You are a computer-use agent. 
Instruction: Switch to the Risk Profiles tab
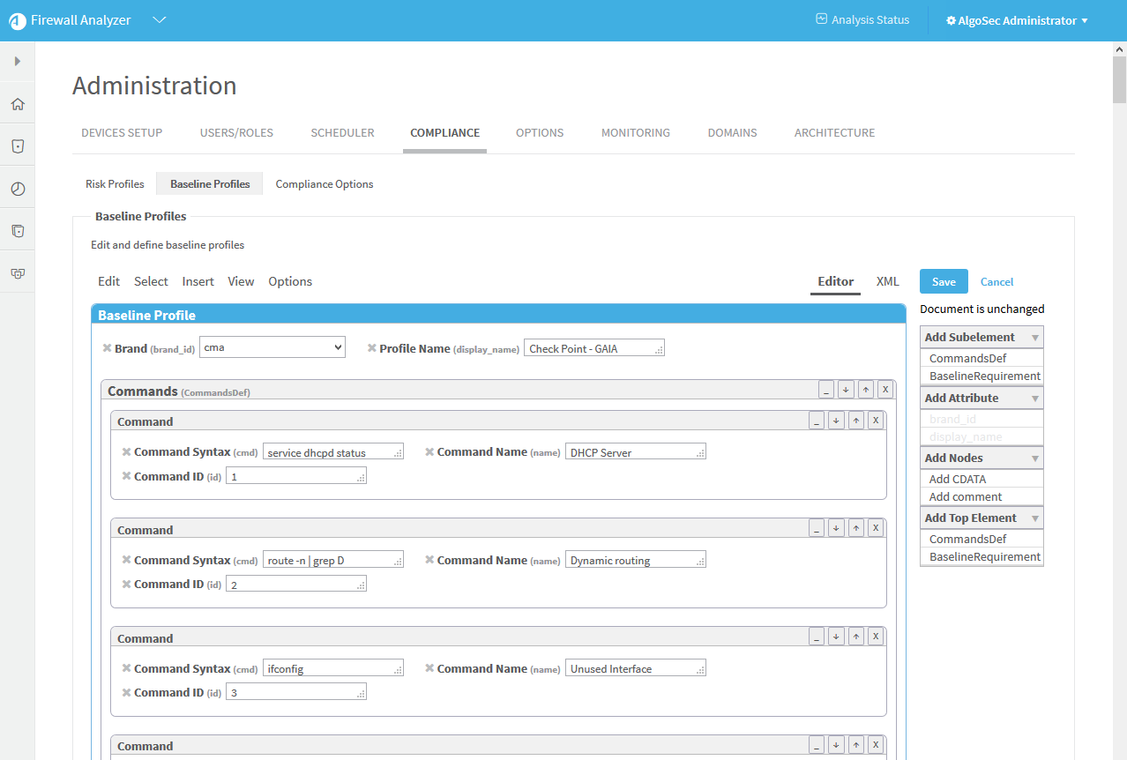(115, 184)
